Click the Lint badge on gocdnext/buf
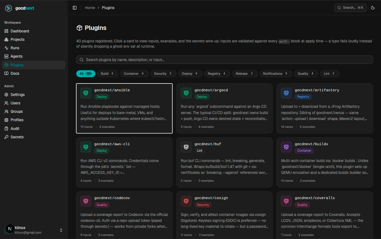 (200, 151)
